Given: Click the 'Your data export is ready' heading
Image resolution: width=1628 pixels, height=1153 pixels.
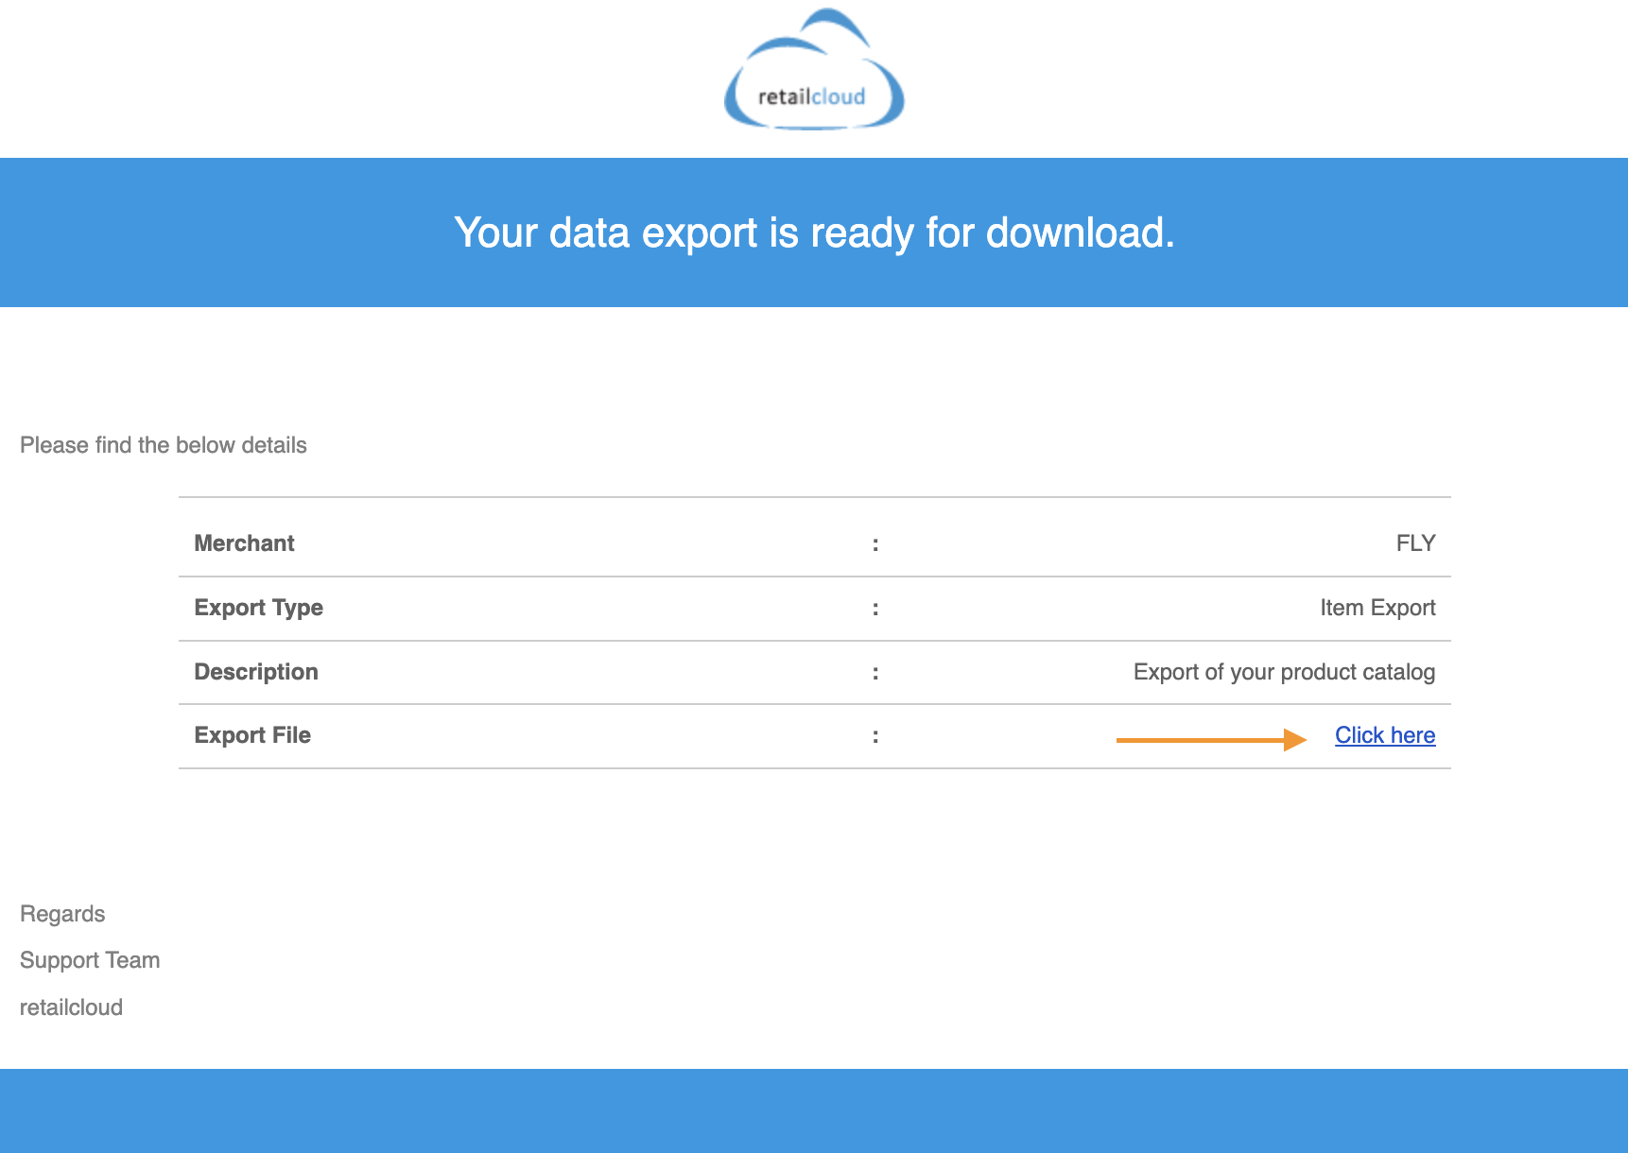Looking at the screenshot, I should (x=814, y=232).
